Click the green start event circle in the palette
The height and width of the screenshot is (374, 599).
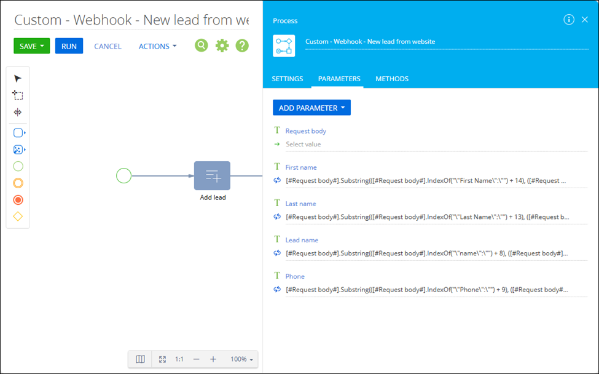click(x=18, y=166)
